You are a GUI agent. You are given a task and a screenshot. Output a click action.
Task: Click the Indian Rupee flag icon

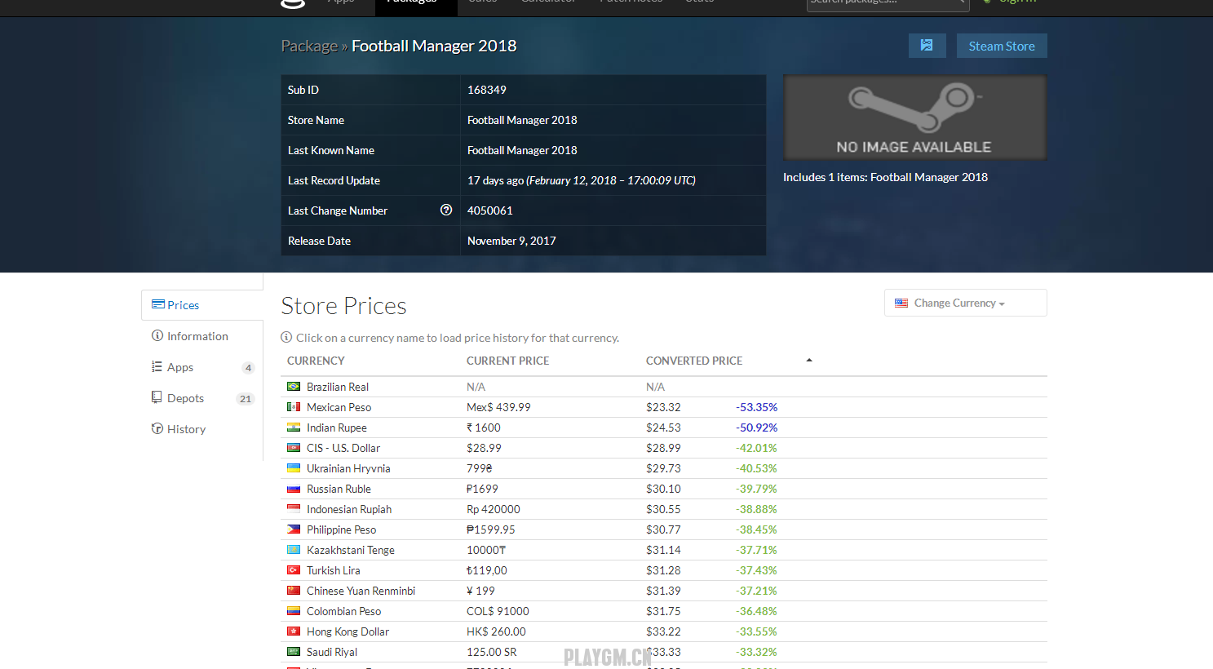coord(294,428)
